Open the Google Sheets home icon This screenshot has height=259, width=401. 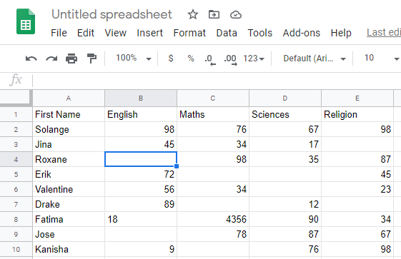[x=26, y=21]
